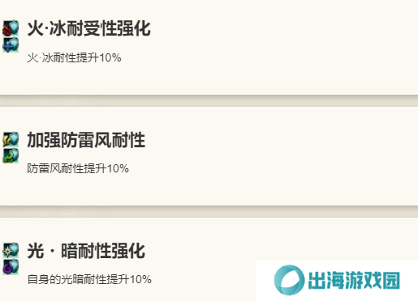Click the wind resistance shield icon

(x=11, y=155)
